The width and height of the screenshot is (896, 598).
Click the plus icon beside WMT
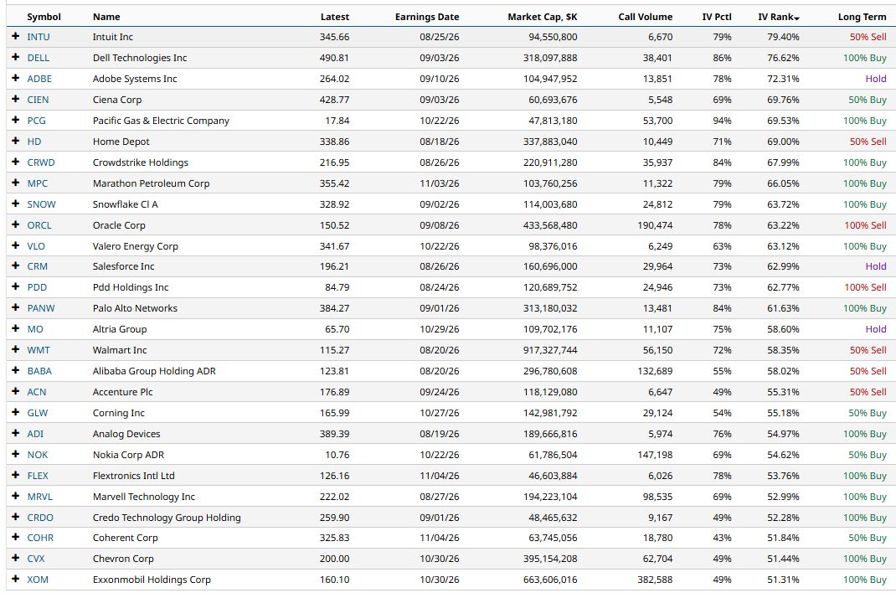pos(15,349)
